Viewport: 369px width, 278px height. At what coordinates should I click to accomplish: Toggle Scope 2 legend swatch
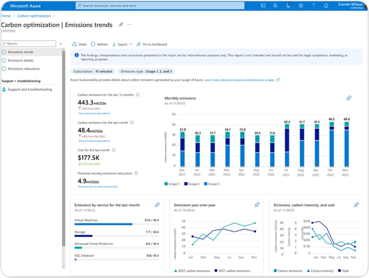point(186,184)
